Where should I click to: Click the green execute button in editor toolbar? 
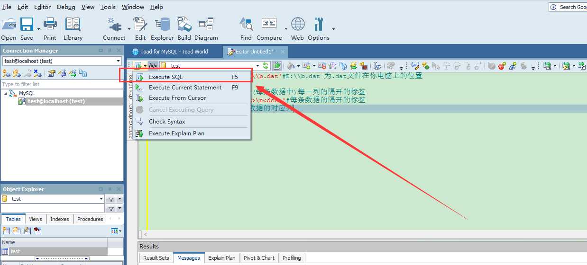(277, 66)
